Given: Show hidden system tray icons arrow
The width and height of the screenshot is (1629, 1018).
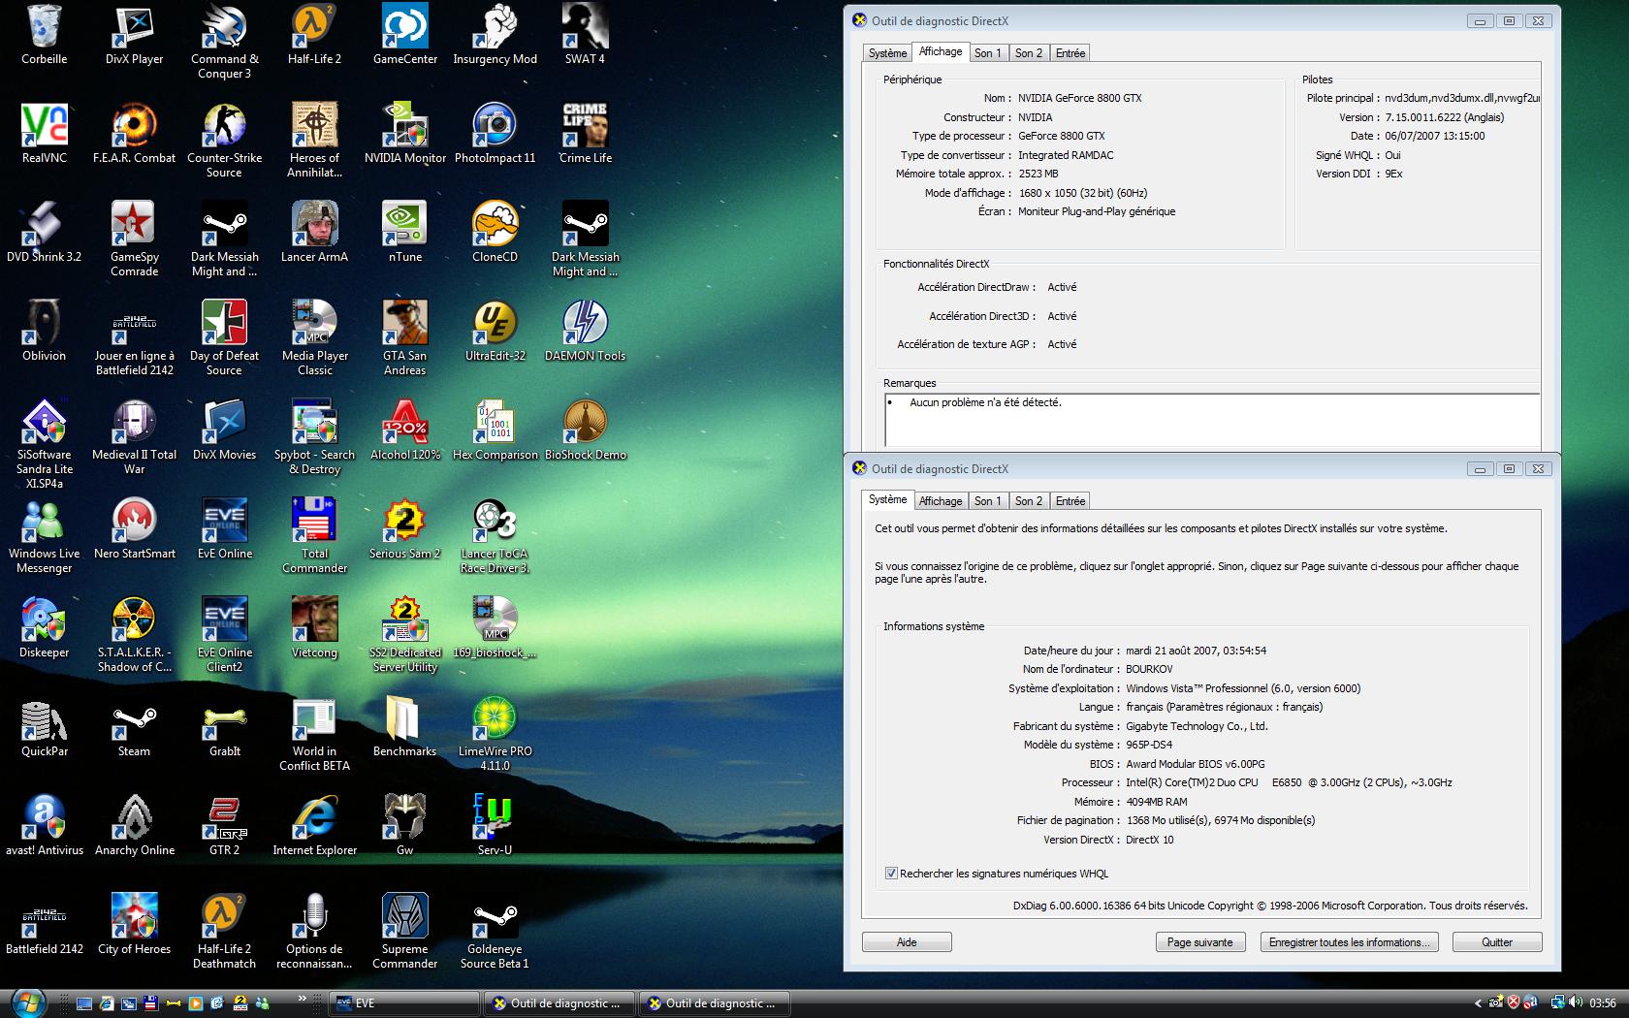Looking at the screenshot, I should 1478,1003.
